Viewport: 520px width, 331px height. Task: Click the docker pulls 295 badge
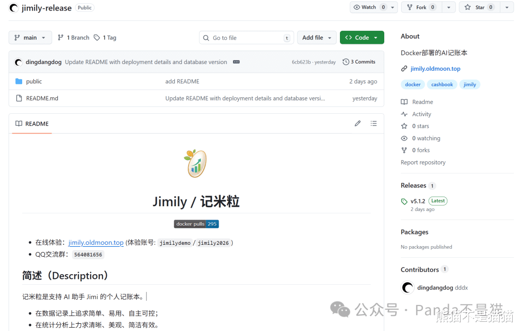coord(196,224)
